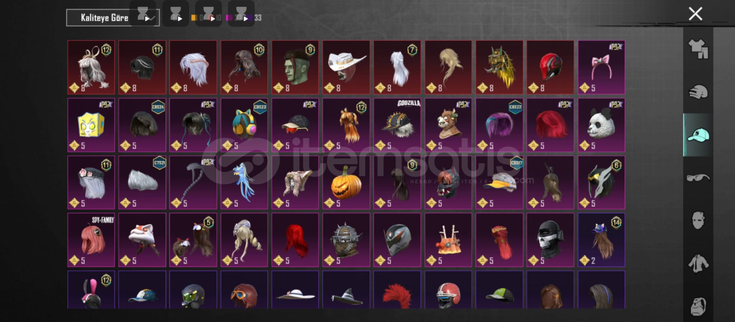The width and height of the screenshot is (735, 322).
Task: Select the white cowboy hat item
Action: click(x=346, y=67)
